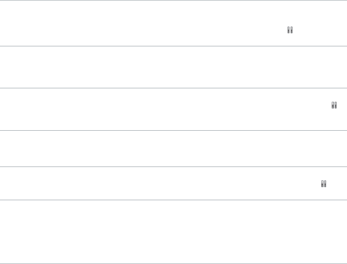
Task: Click the double-bar icon in the third row
Action: point(334,105)
